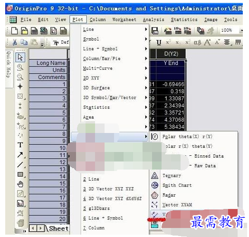Click the Save Project disk icon
This screenshot has height=237, width=249.
(x=154, y=31)
